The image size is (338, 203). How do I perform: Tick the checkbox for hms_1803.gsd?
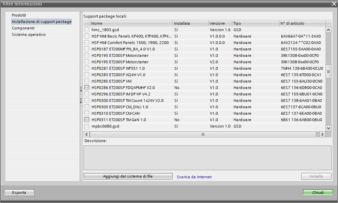pyautogui.click(x=87, y=29)
